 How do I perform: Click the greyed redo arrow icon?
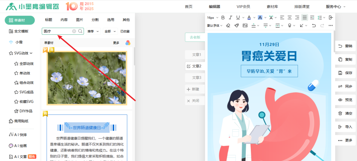click(322, 25)
